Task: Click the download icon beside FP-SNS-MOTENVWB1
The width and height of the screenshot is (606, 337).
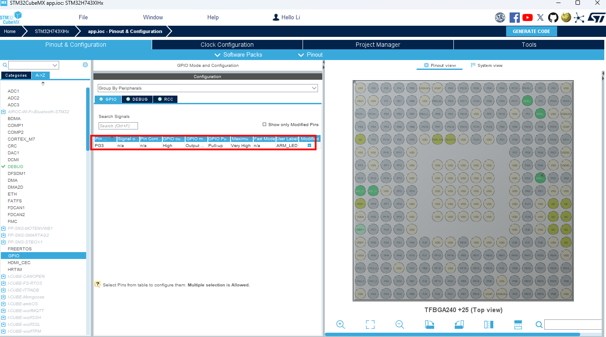Action: 3,228
